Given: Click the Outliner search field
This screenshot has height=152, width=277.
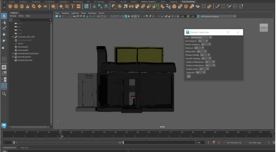Looking at the screenshot, I should click(x=32, y=20).
